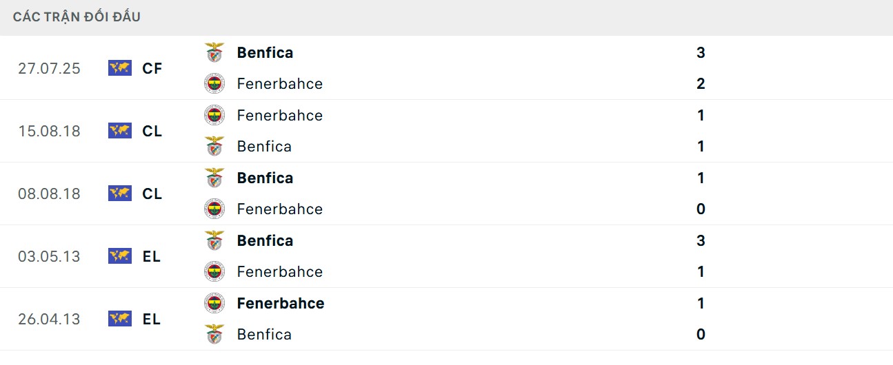The image size is (893, 365).
Task: Open Fenerbahce team name in 15.08.18 match
Action: click(x=279, y=115)
